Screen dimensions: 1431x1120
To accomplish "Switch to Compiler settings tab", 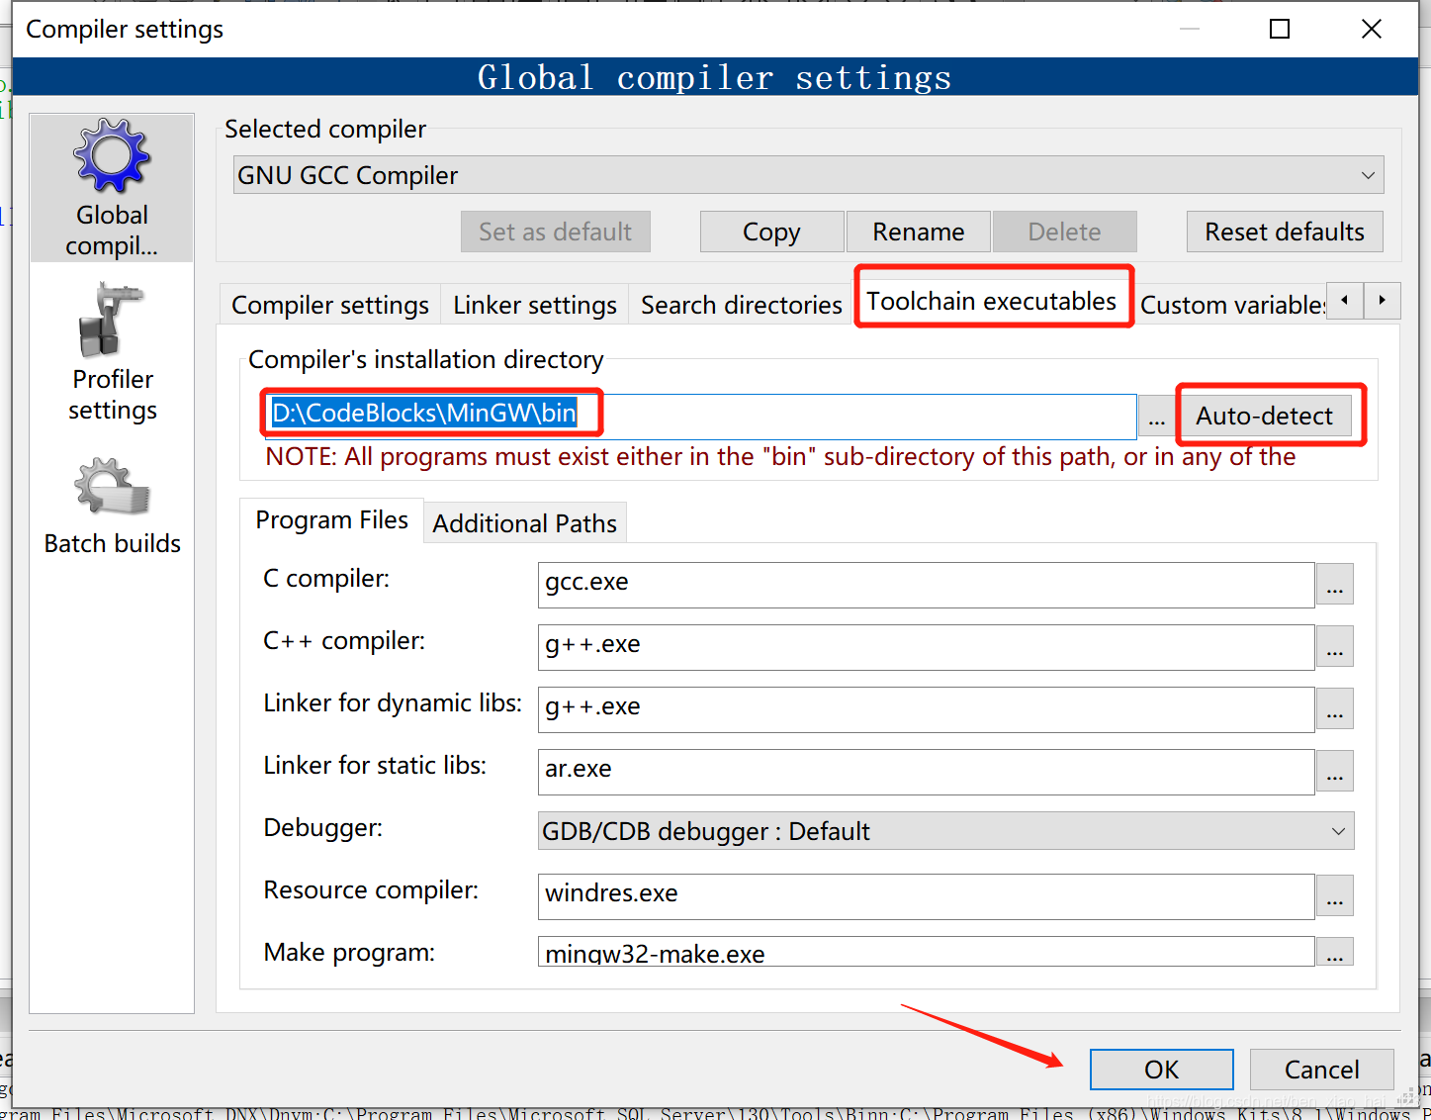I will click(x=330, y=305).
